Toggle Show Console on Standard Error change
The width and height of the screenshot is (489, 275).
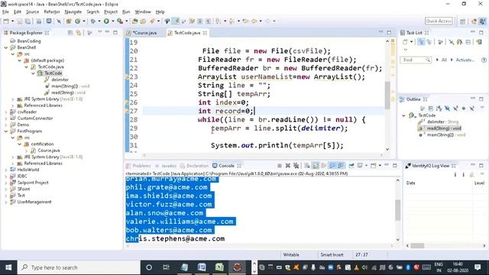coord(341,166)
